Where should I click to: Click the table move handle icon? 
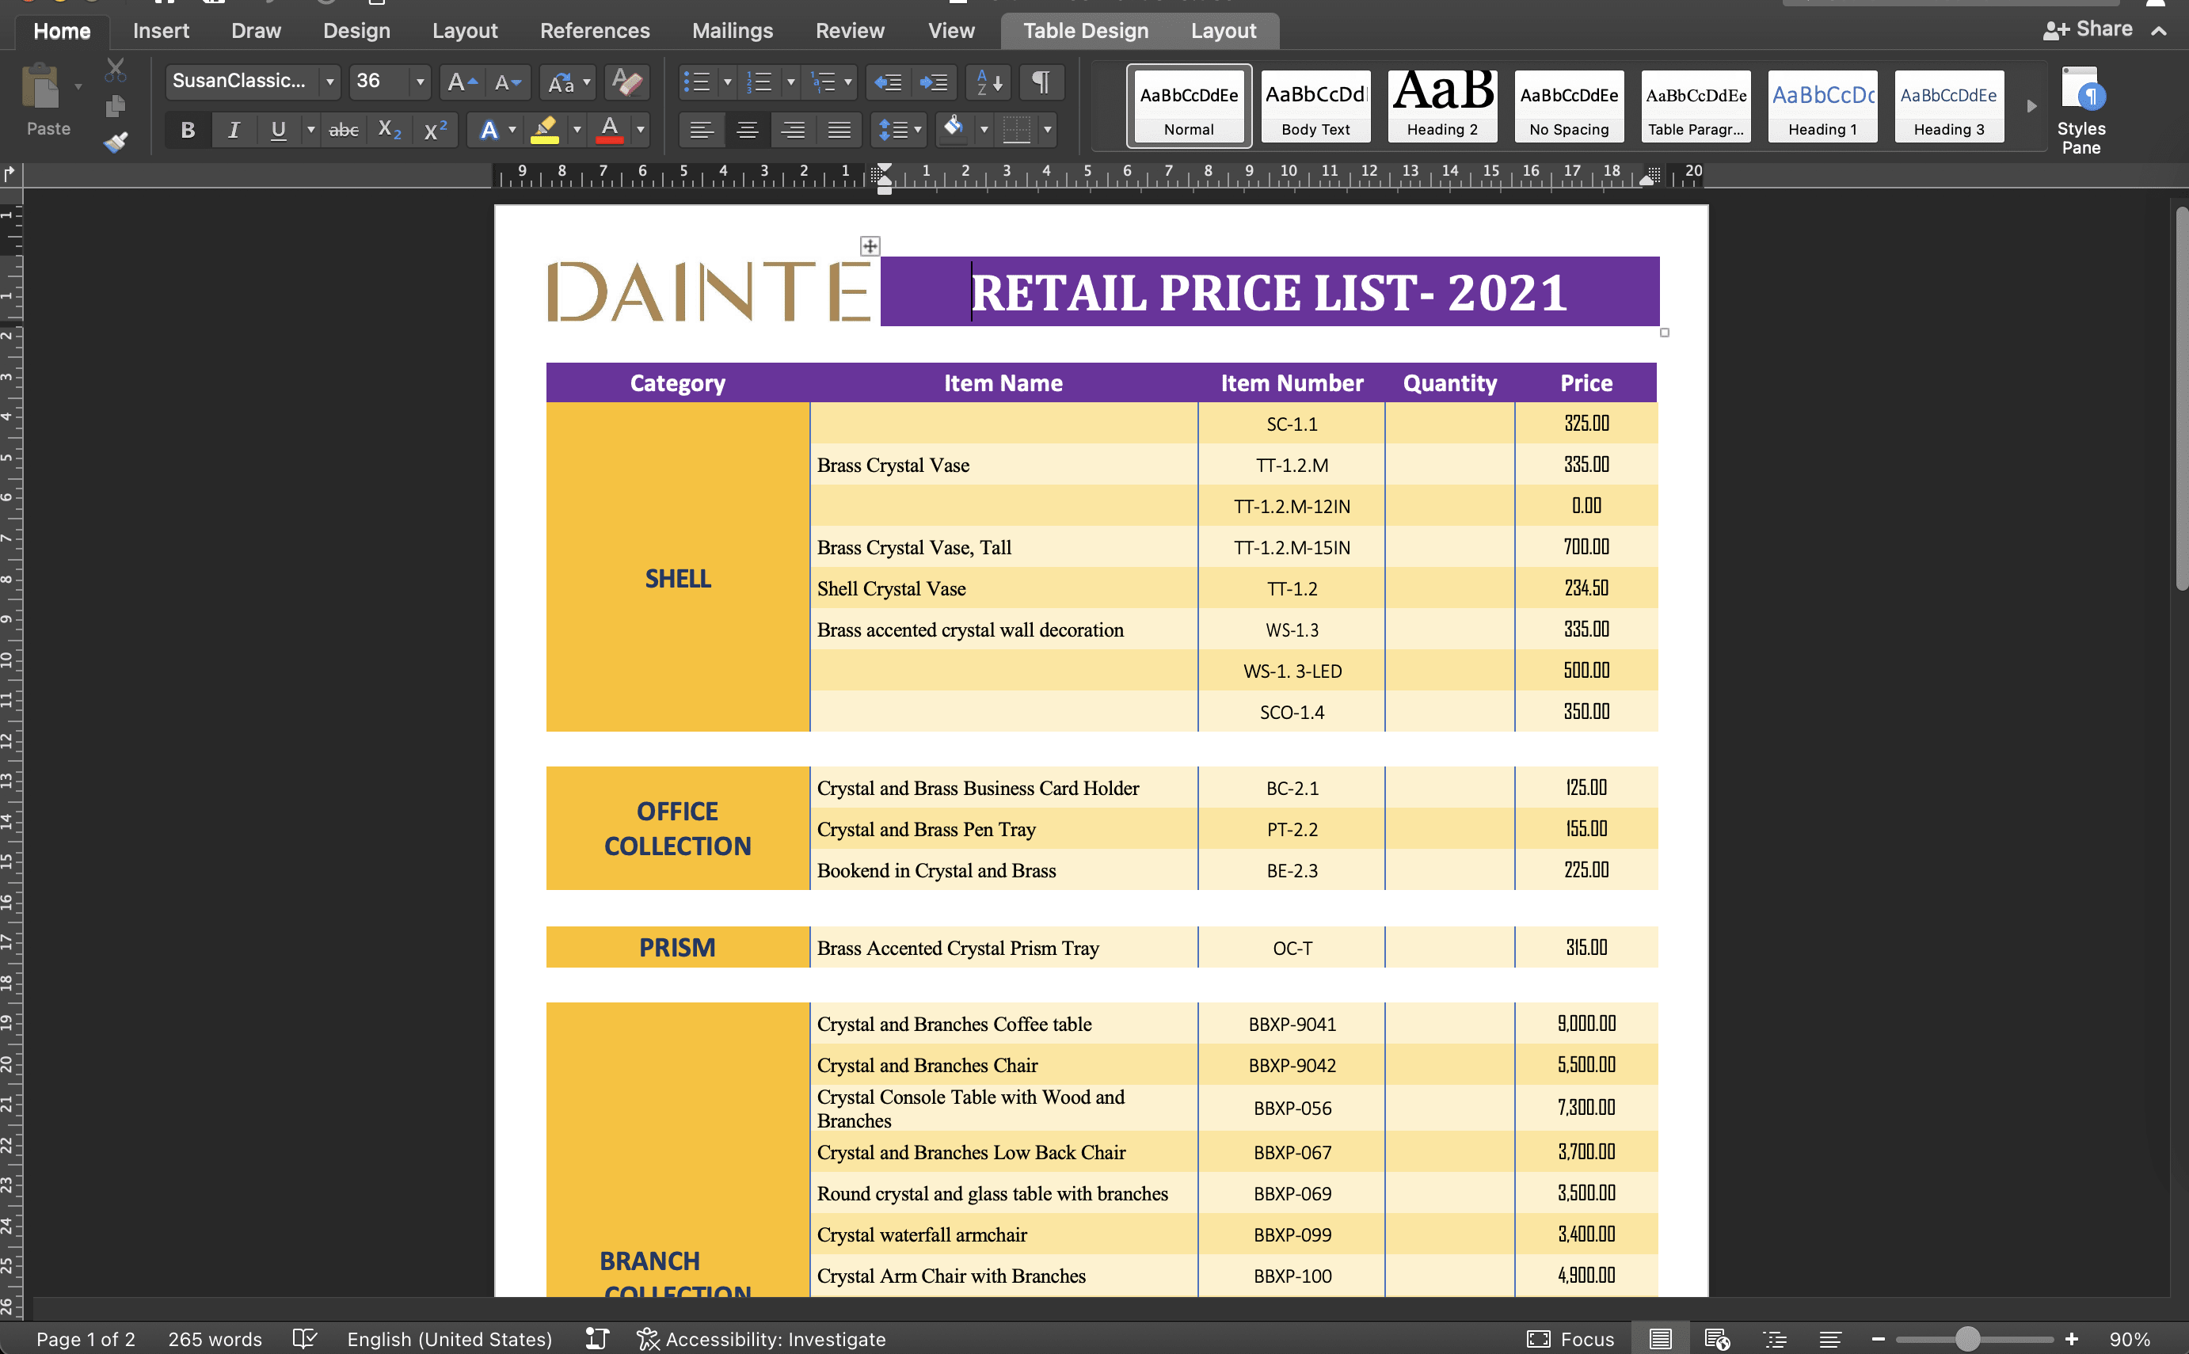pos(870,245)
